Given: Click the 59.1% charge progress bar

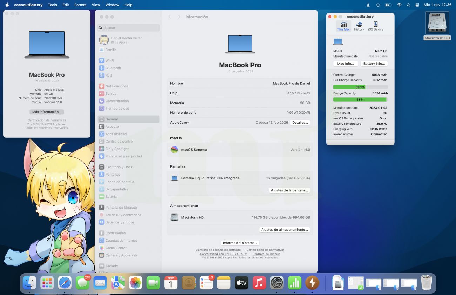Looking at the screenshot, I should click(360, 87).
